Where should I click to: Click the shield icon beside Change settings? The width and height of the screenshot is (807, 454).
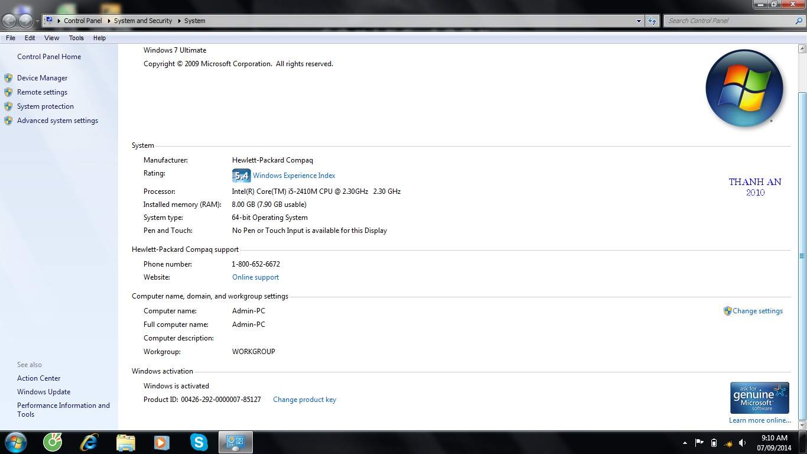tap(727, 311)
